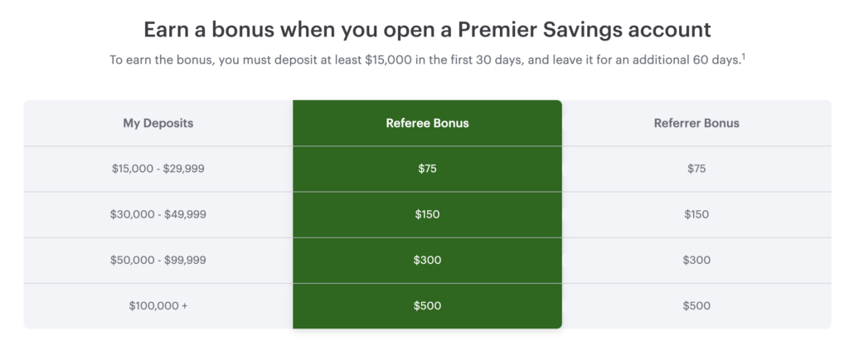This screenshot has width=849, height=340.
Task: Open footnote 1 superscript after 60 days
Action: tap(742, 56)
